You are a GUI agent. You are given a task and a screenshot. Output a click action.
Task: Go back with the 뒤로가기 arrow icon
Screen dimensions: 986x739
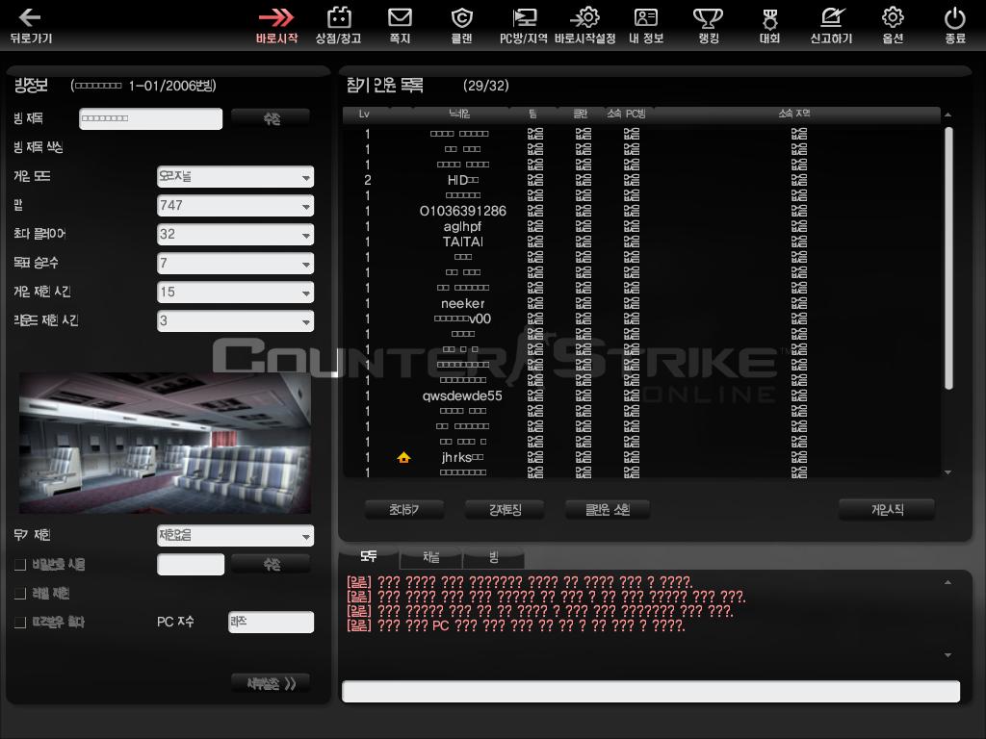[30, 17]
